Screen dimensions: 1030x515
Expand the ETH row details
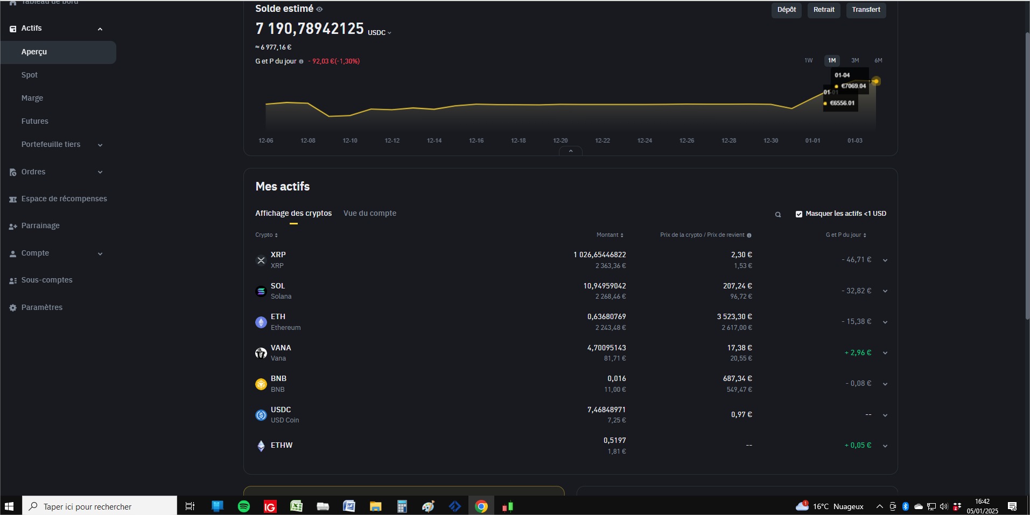click(885, 322)
